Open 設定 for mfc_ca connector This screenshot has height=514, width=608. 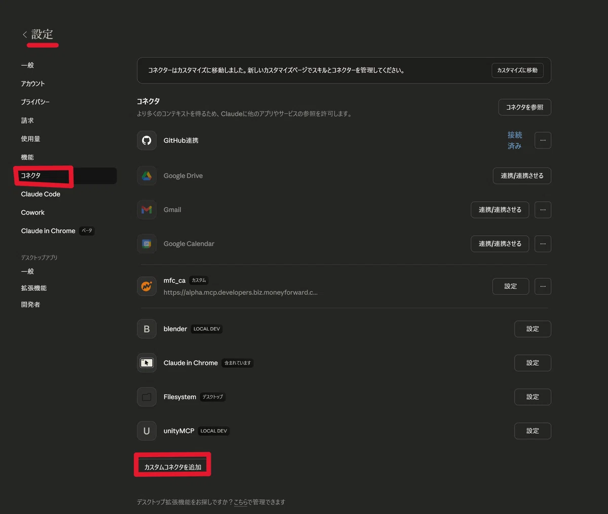511,286
